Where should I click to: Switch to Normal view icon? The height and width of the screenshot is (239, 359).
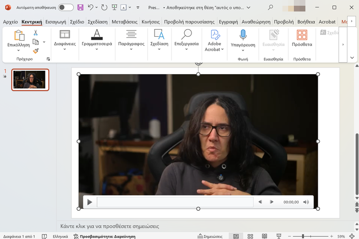236,236
